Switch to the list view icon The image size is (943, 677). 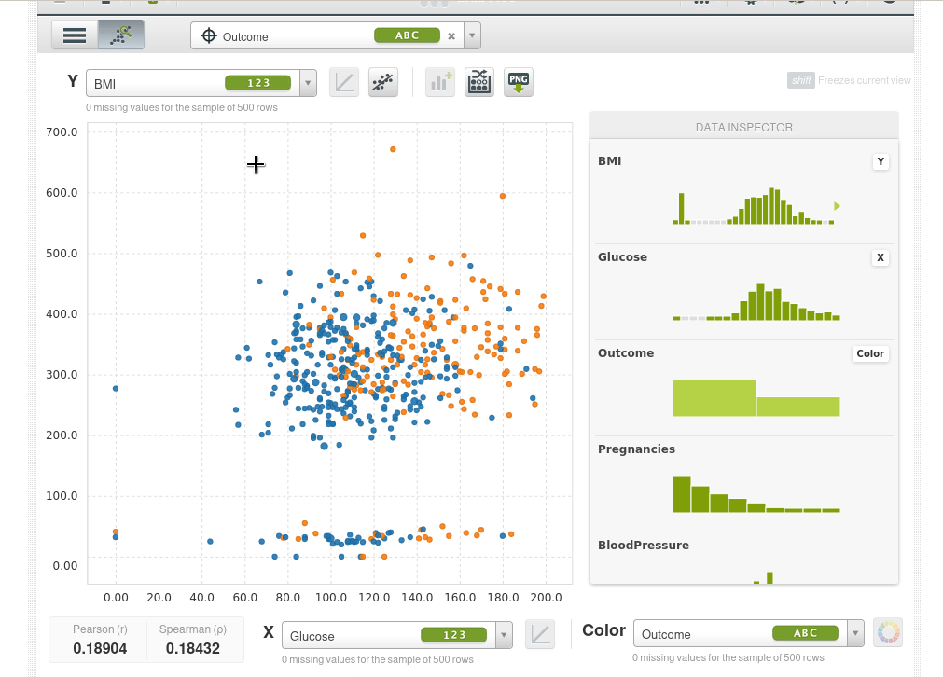75,35
